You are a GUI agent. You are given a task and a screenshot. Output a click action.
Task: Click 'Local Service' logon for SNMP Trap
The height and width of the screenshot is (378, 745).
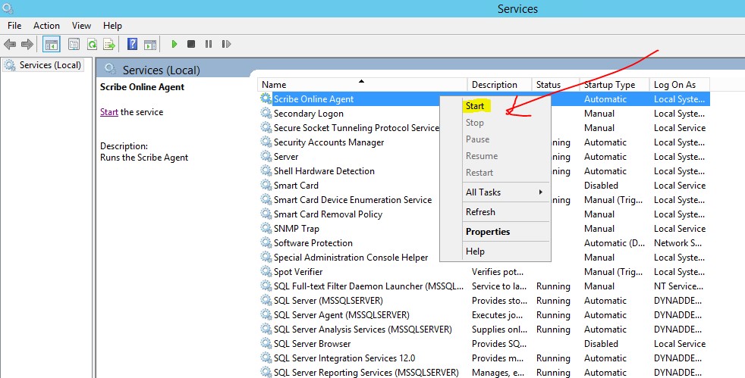(x=680, y=229)
